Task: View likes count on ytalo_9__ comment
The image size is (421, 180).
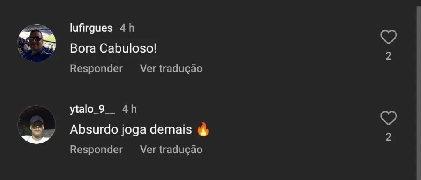Action: 389,137
